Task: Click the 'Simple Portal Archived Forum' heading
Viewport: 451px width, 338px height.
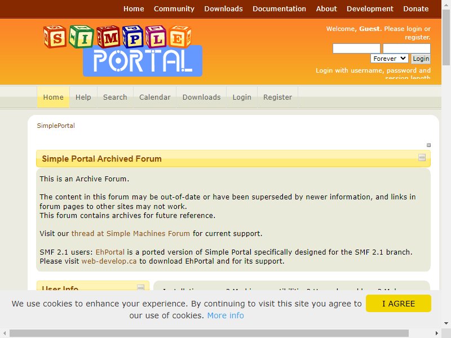Action: (102, 159)
